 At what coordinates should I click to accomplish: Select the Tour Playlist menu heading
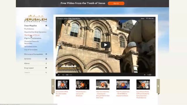click(30, 26)
